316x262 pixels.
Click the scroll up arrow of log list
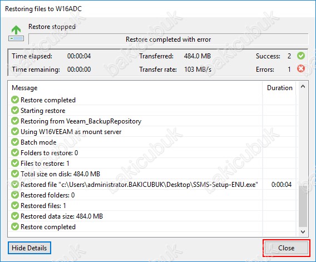coord(303,87)
